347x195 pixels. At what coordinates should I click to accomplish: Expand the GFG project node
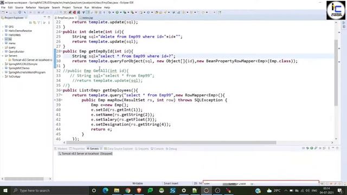pos(3,27)
